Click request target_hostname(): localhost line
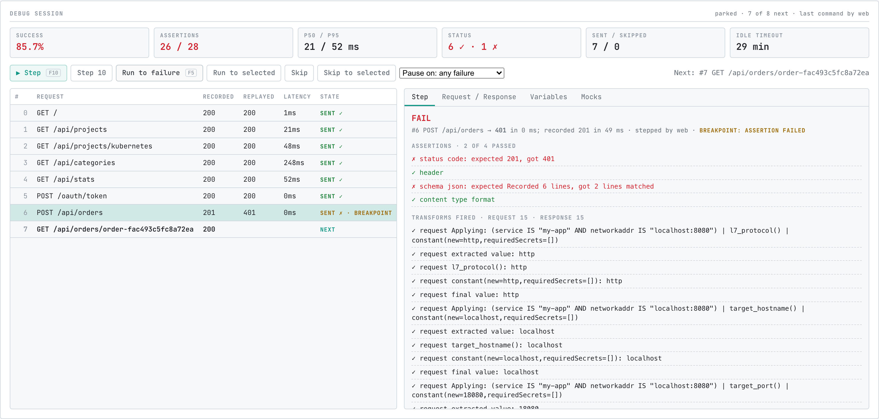The height and width of the screenshot is (419, 879). (x=636, y=345)
